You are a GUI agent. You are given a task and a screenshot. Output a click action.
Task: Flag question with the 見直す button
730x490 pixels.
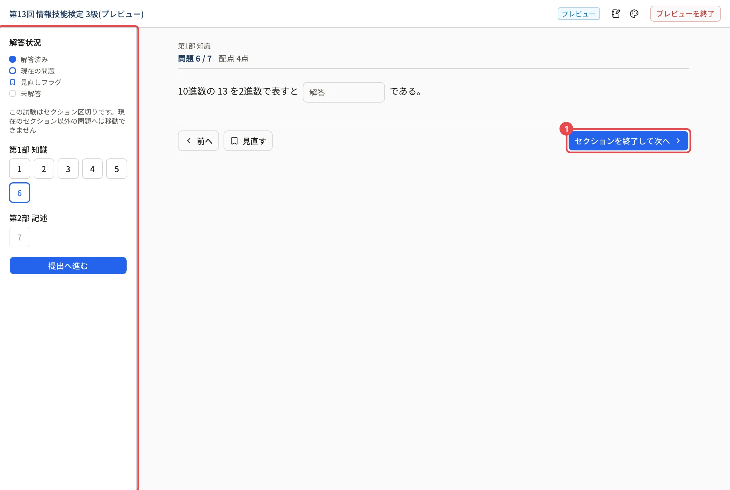point(248,141)
